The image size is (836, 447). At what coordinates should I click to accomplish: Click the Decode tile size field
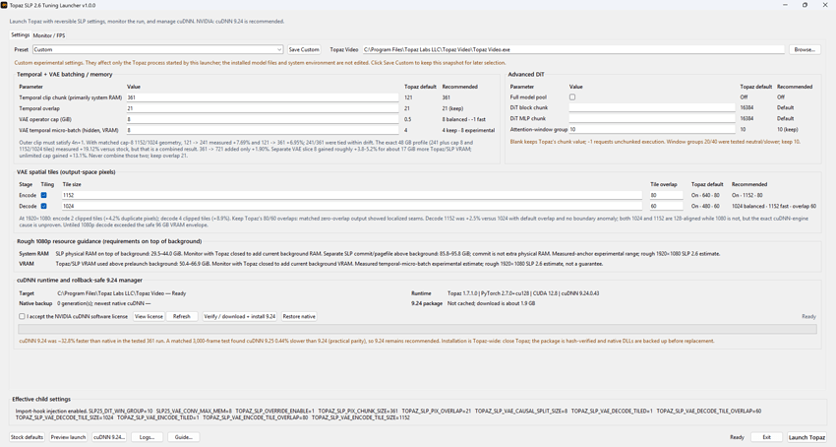[352, 206]
